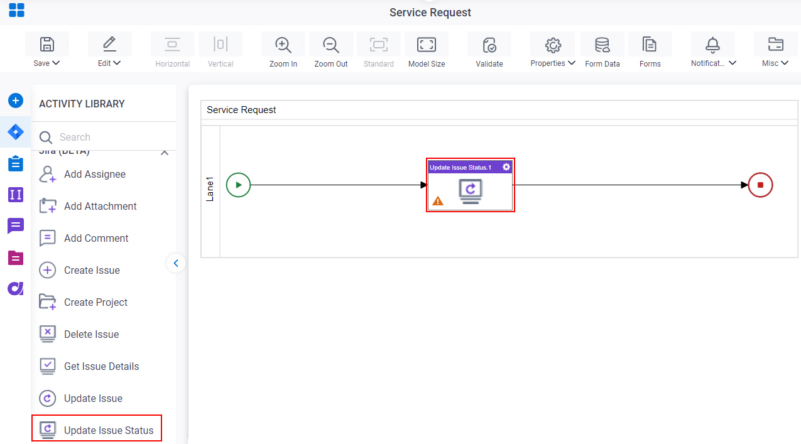The height and width of the screenshot is (444, 801).
Task: Click the Validate icon
Action: pos(489,45)
